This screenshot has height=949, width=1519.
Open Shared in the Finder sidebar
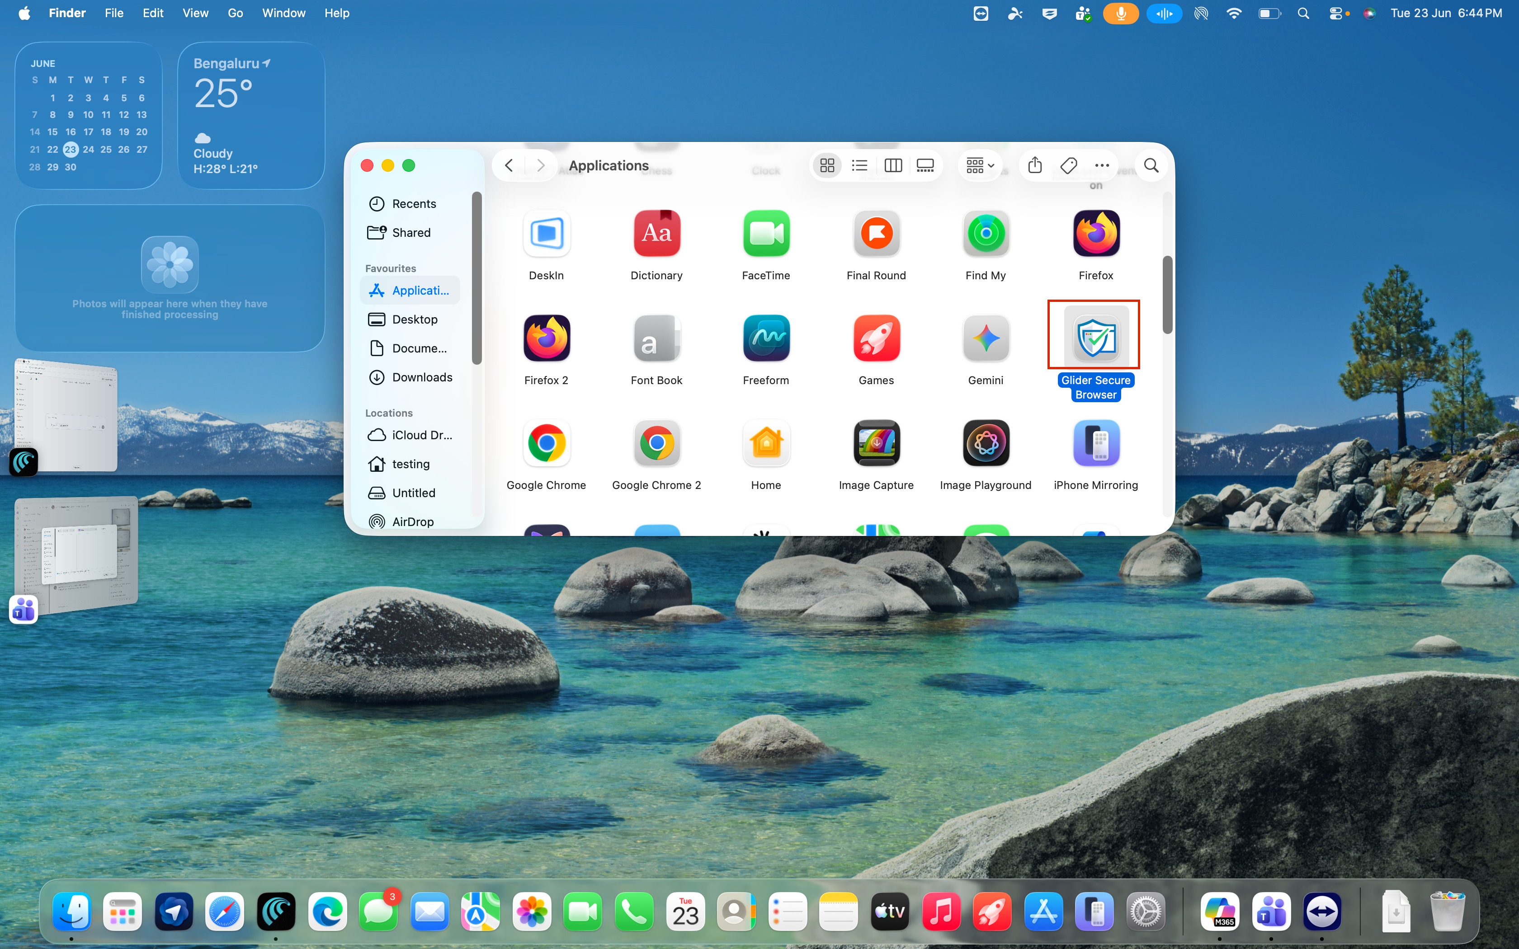click(x=410, y=233)
